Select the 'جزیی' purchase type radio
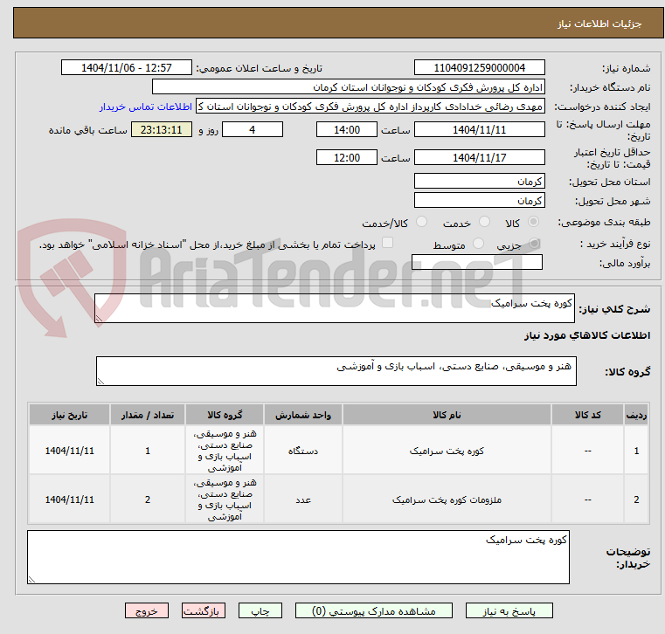 tap(535, 244)
